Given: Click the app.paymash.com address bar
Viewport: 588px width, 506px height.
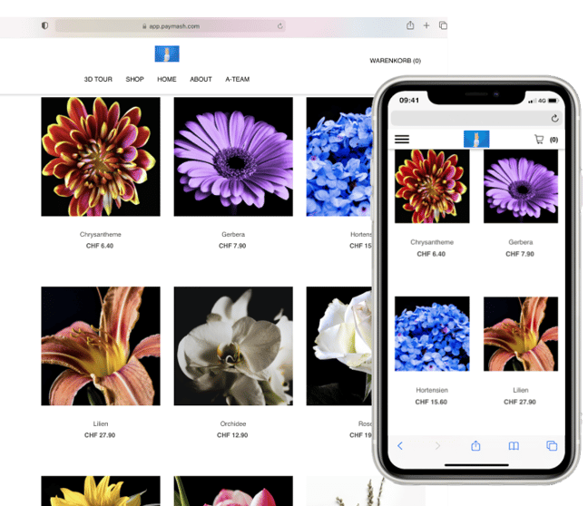Looking at the screenshot, I should coord(171,26).
